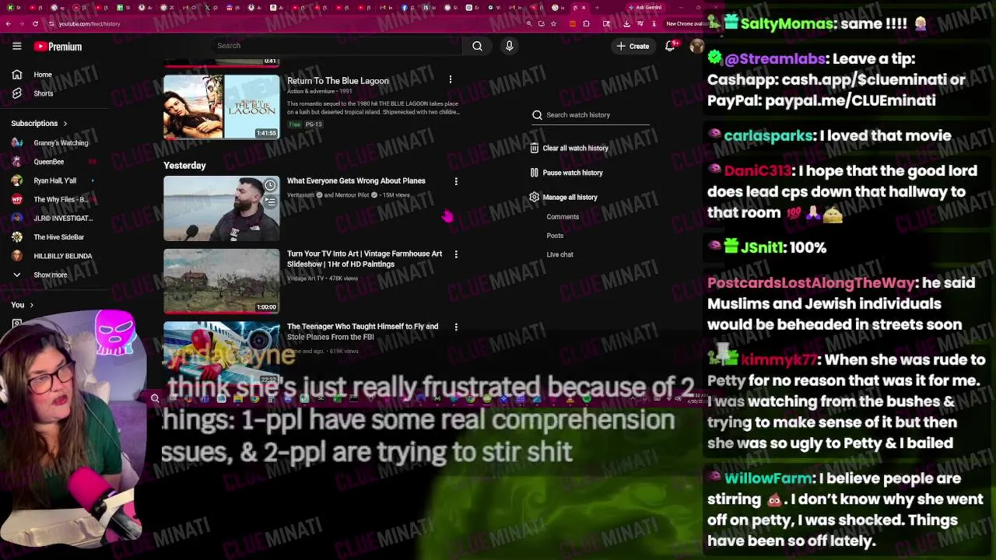Open the What Everyone Gets Wrong About Planes thumbnail
The height and width of the screenshot is (560, 996).
coord(221,208)
